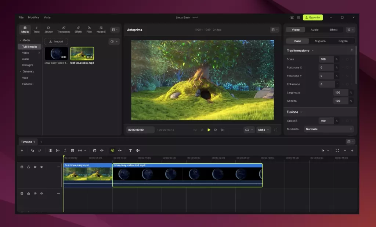Fit the timeline to the window
This screenshot has height=227, width=376.
pyautogui.click(x=337, y=150)
